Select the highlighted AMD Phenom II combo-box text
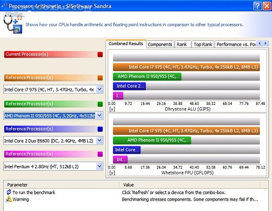The width and height of the screenshot is (272, 211). pos(50,116)
